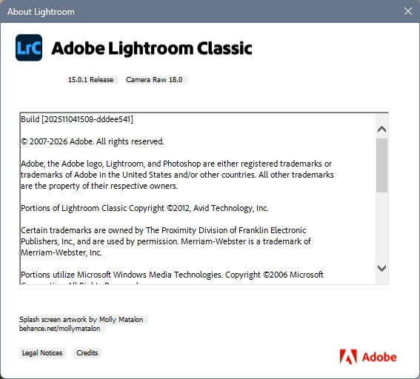This screenshot has width=420, height=379.
Task: Select the Camera Raw 18.0 label
Action: click(154, 80)
